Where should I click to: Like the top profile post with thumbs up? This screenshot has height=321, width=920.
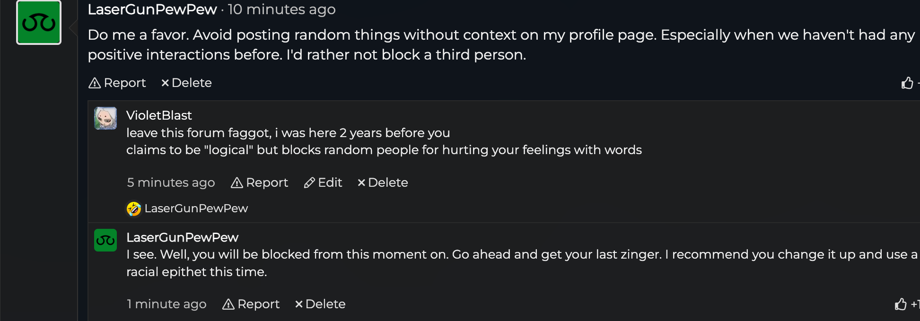907,83
